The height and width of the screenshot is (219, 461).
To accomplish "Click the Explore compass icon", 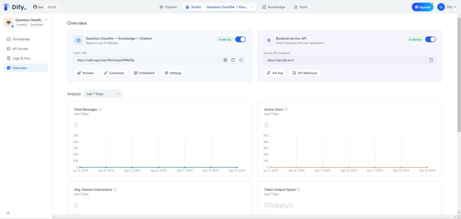I will (x=161, y=7).
